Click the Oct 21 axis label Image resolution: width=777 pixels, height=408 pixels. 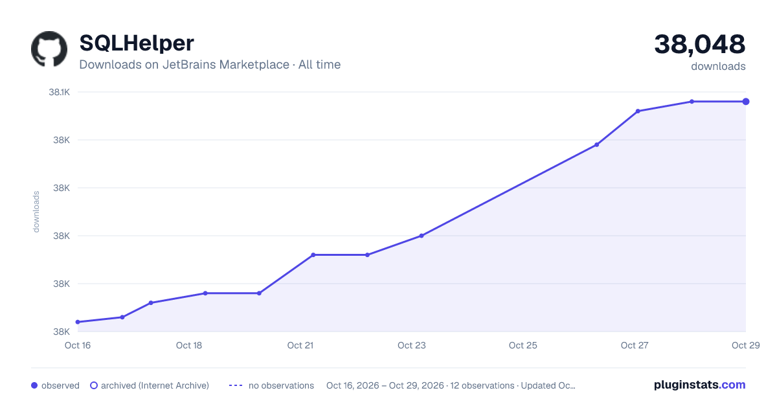point(300,345)
